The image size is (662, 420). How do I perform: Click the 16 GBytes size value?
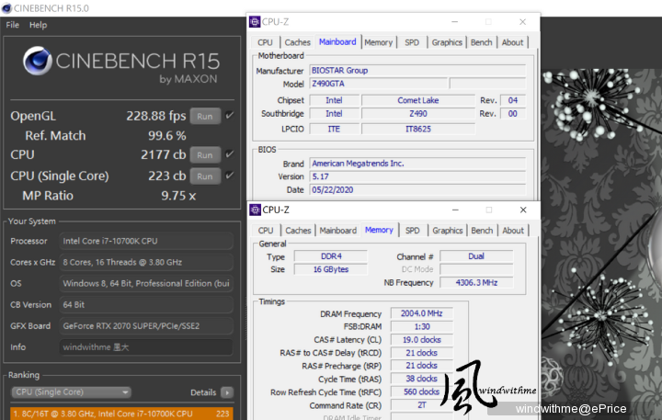(331, 269)
